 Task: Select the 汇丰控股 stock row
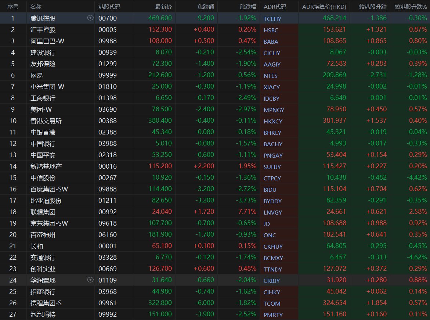[x=215, y=30]
